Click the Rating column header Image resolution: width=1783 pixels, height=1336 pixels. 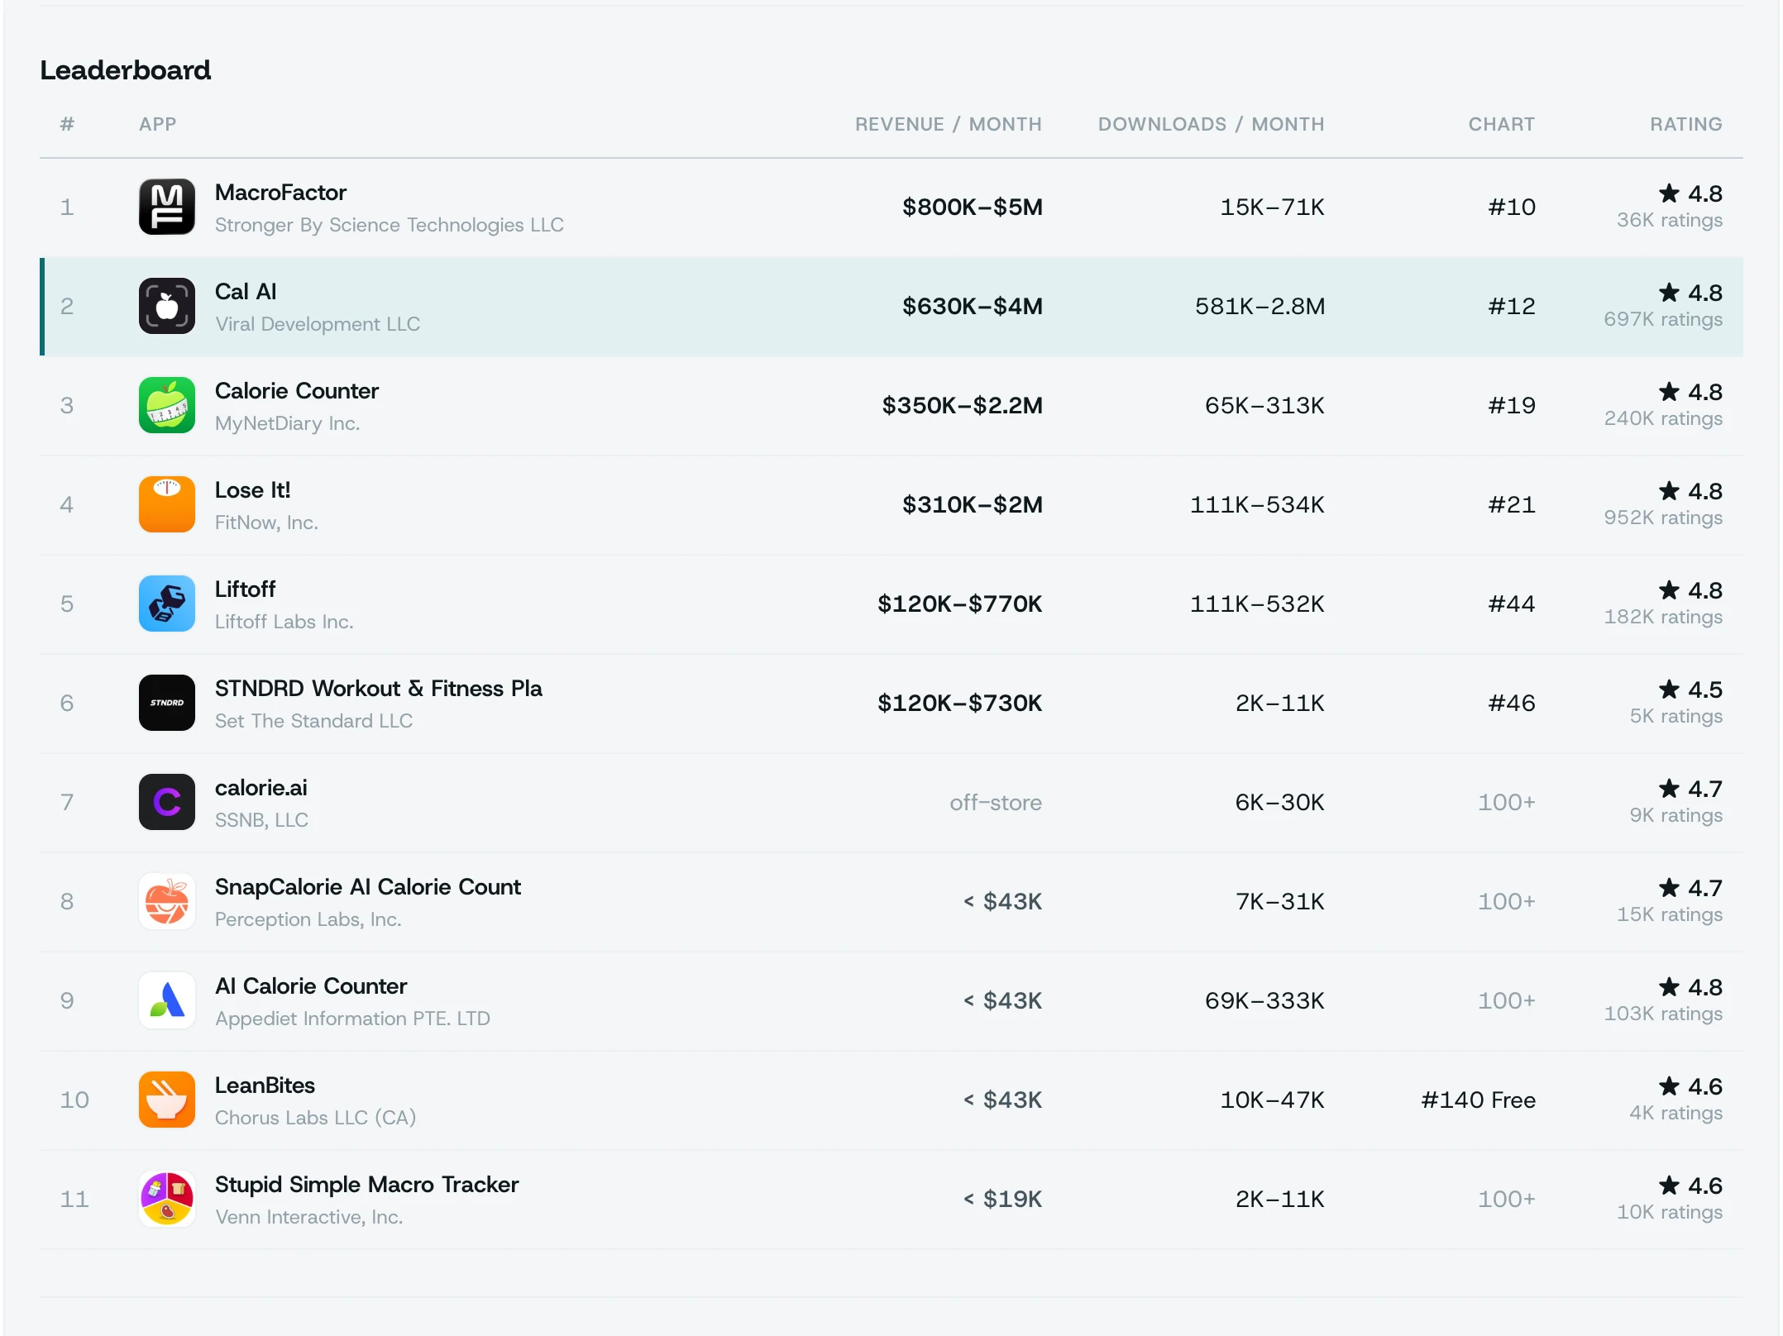1685,124
